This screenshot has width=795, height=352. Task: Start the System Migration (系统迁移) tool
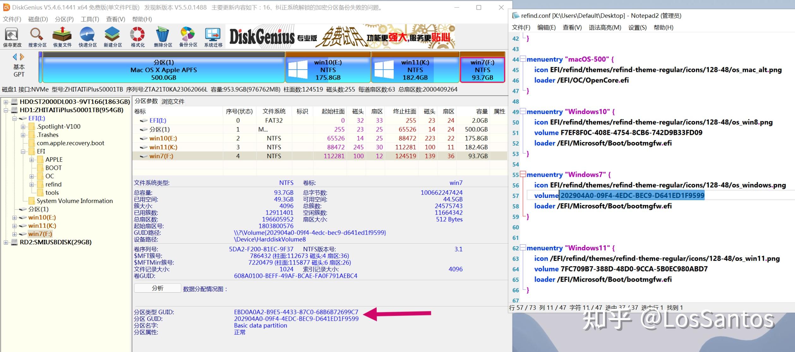(213, 37)
